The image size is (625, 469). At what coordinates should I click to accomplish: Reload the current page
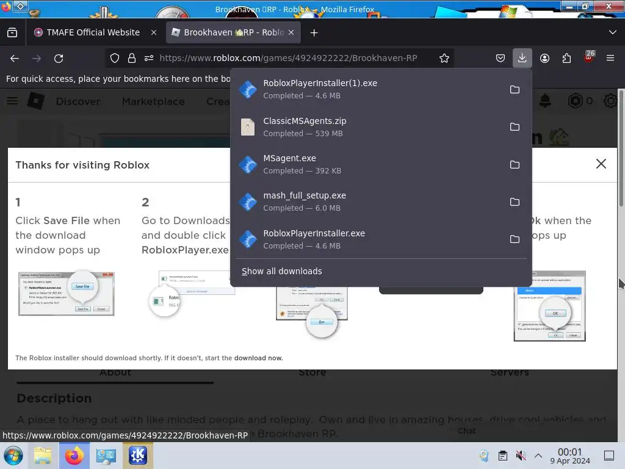[x=59, y=58]
